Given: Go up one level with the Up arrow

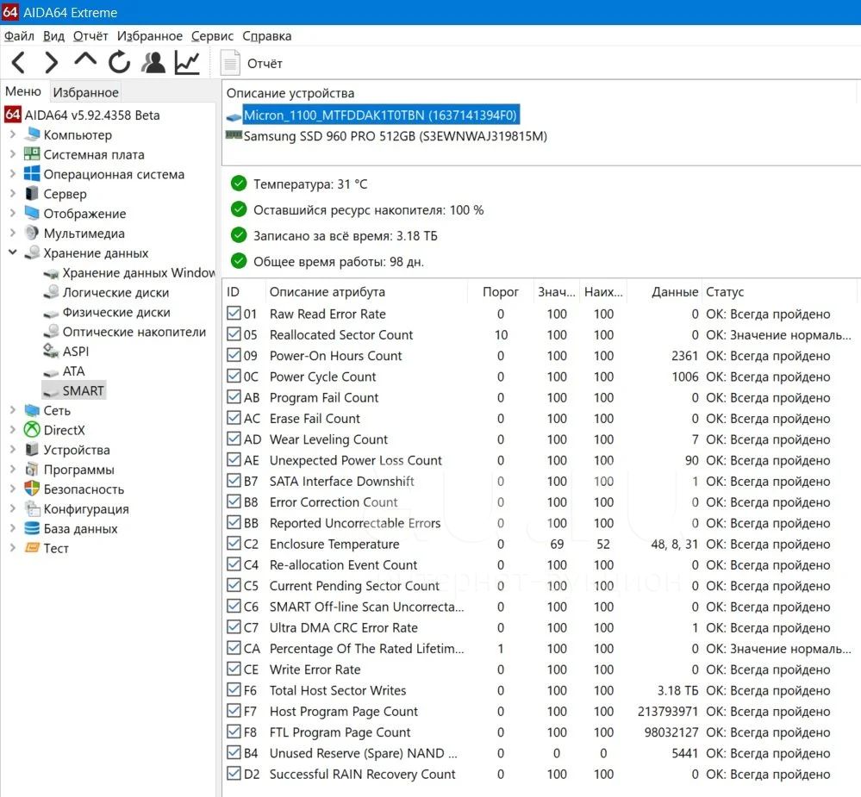Looking at the screenshot, I should tap(85, 59).
